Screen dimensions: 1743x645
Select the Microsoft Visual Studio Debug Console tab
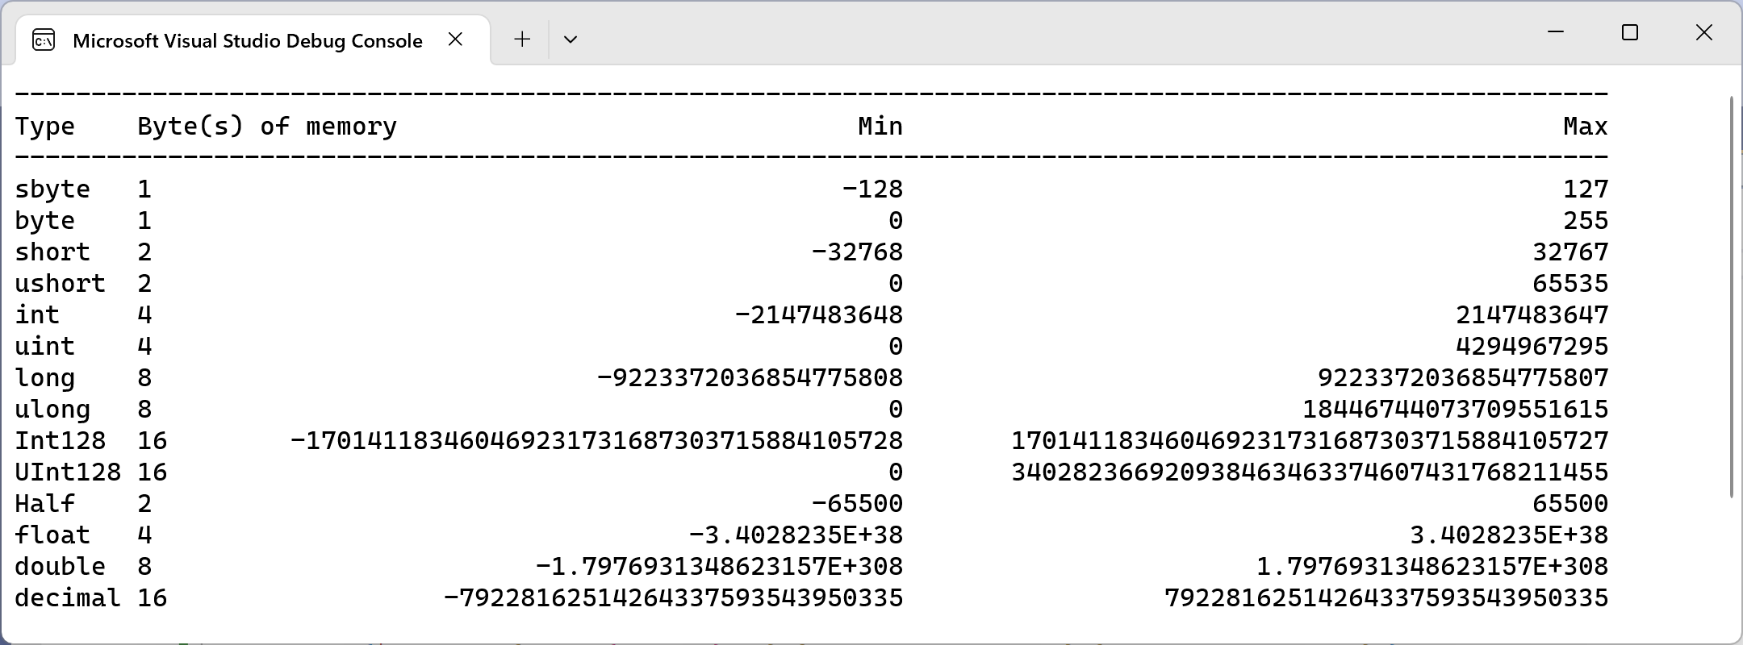252,40
